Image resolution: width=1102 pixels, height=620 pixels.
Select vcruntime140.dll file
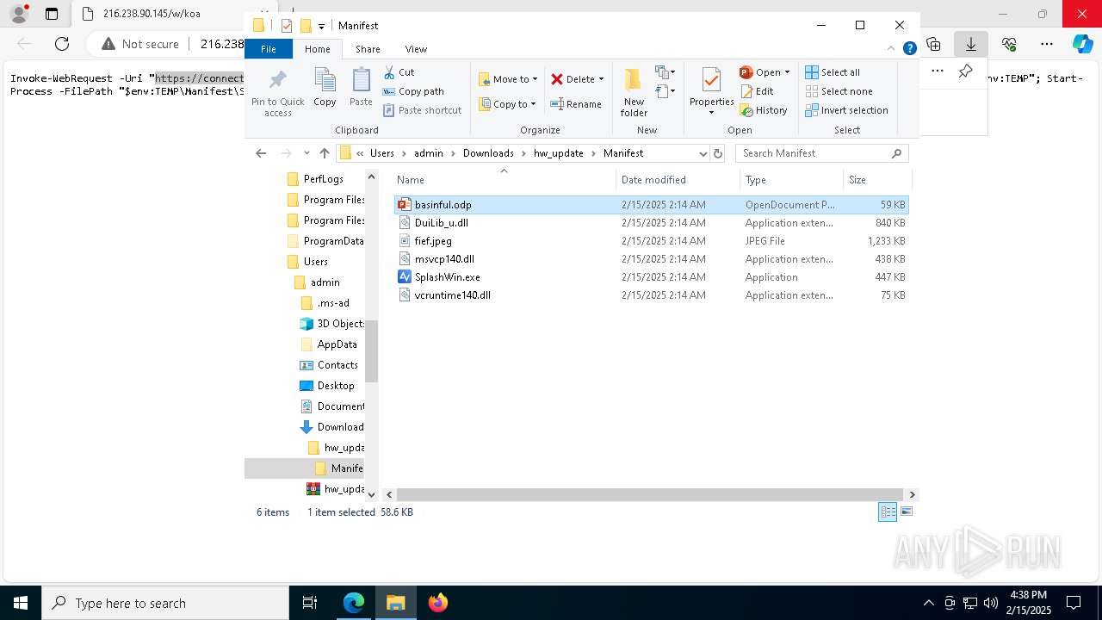[651, 295]
